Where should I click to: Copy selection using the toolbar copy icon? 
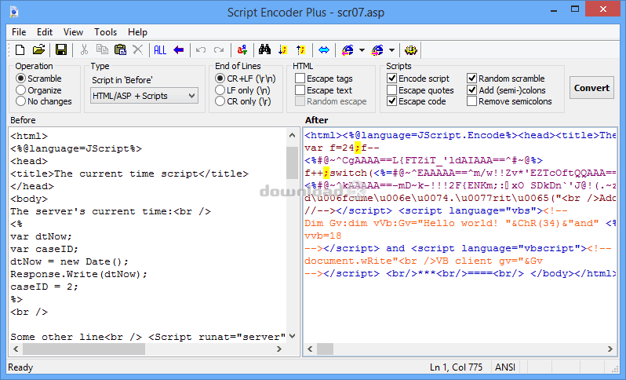[102, 50]
